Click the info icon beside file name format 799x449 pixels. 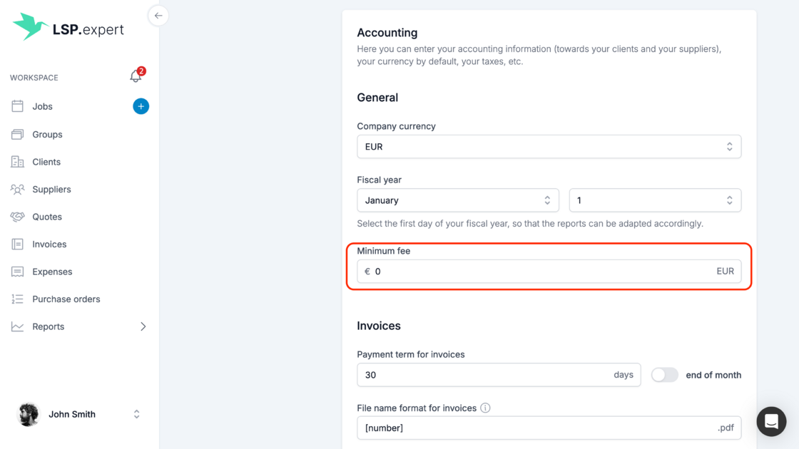pos(485,408)
